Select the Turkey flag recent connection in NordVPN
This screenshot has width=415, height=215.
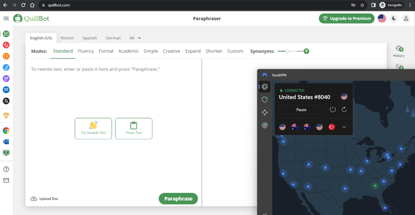[x=331, y=127]
